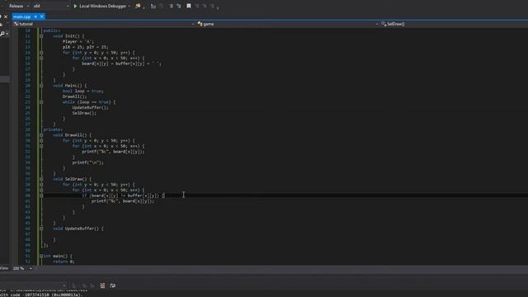
Task: Click the "bool loop = true;" line
Action: point(82,91)
